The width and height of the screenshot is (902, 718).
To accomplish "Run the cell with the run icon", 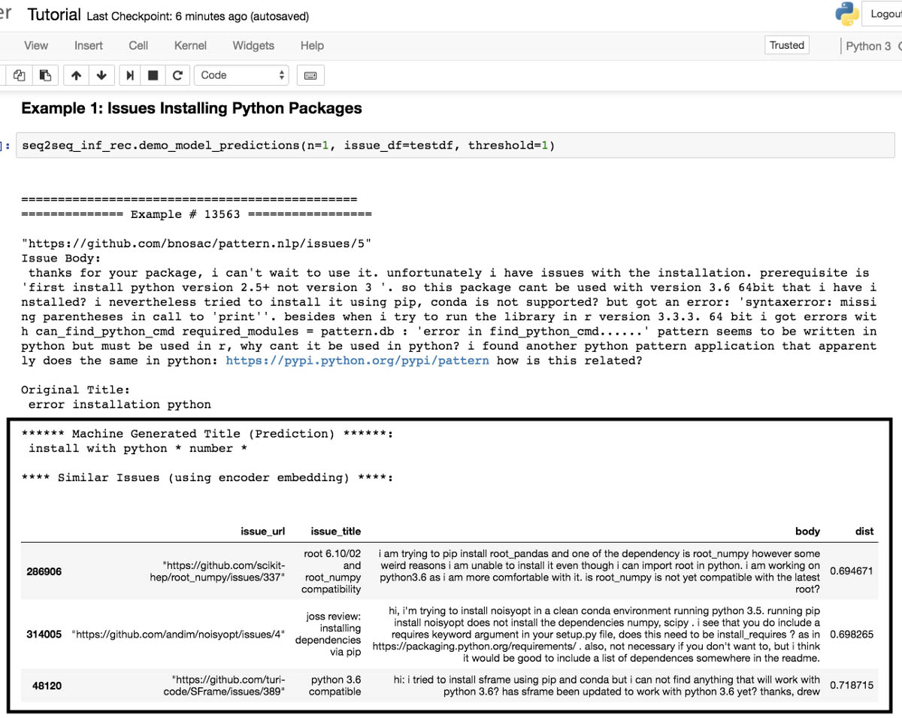I will pos(130,75).
